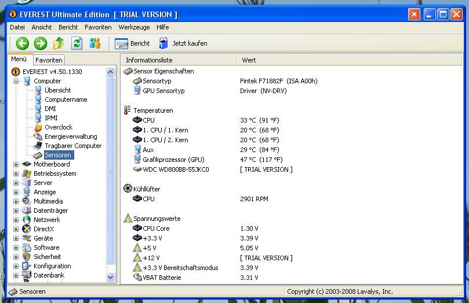The width and height of the screenshot is (469, 303).
Task: Open the Ansicht menu
Action: click(x=42, y=27)
